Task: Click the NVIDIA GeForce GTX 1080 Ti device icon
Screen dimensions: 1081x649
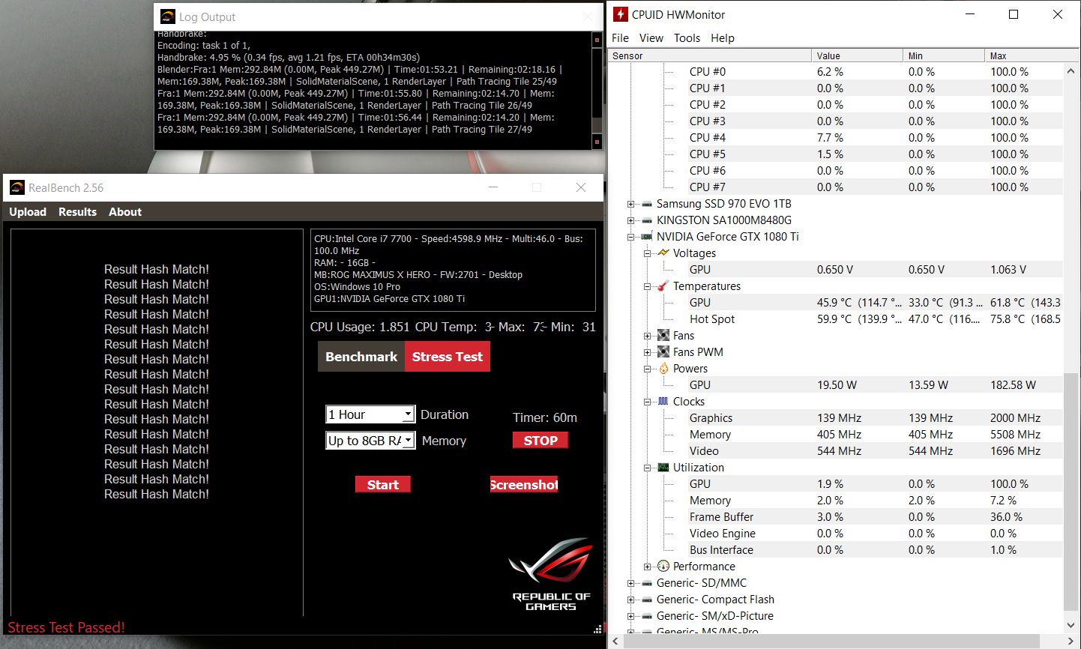Action: coord(646,237)
